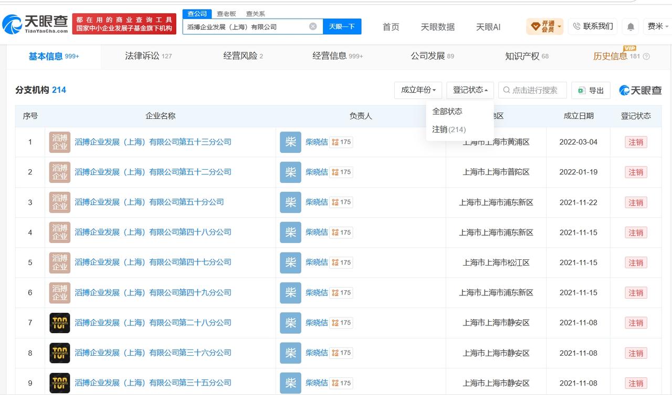Click the TOP SPORTS logo in row 8

[59, 353]
